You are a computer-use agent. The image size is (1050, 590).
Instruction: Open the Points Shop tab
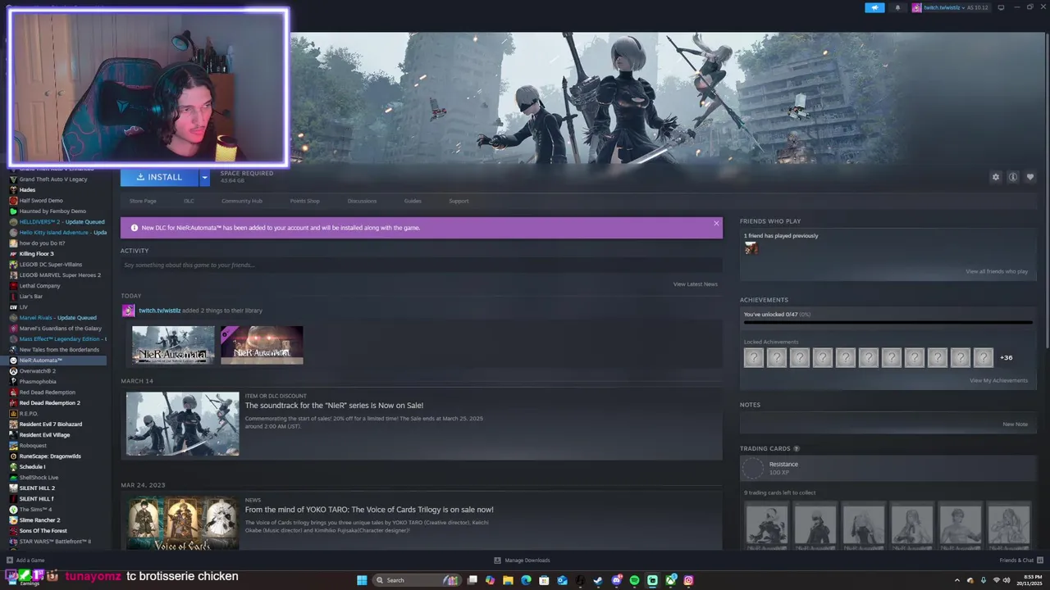pos(304,201)
